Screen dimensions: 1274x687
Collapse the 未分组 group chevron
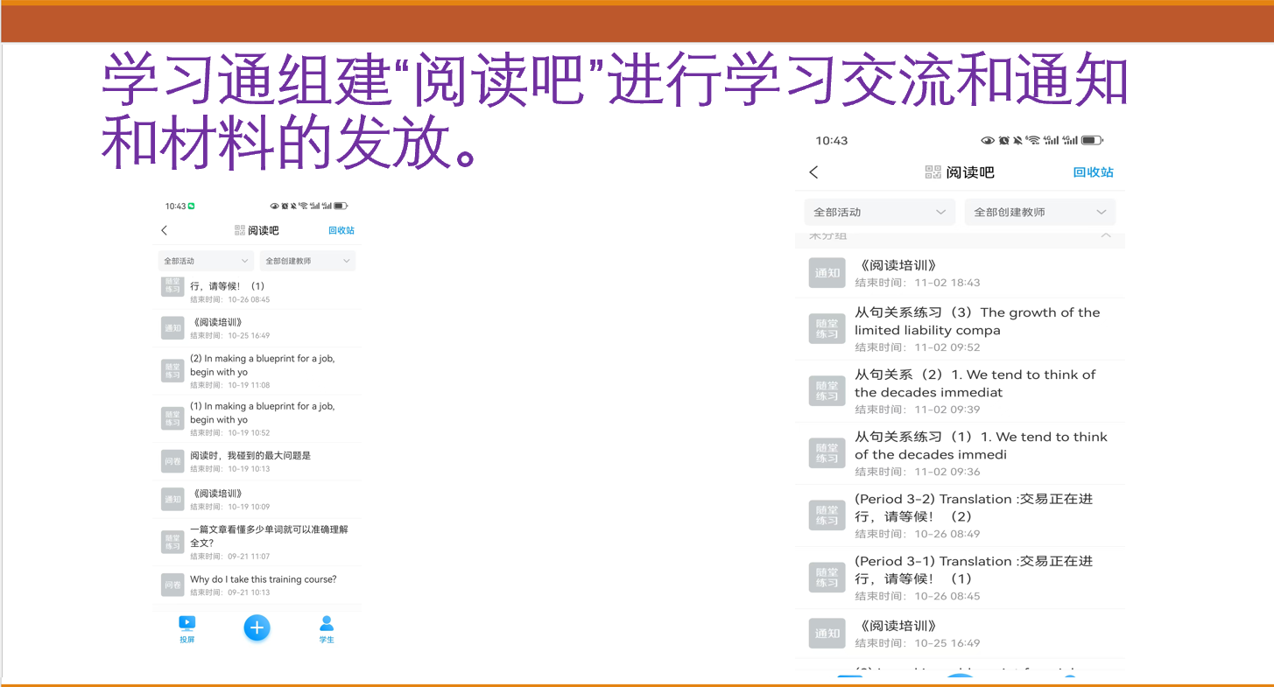pyautogui.click(x=1105, y=236)
